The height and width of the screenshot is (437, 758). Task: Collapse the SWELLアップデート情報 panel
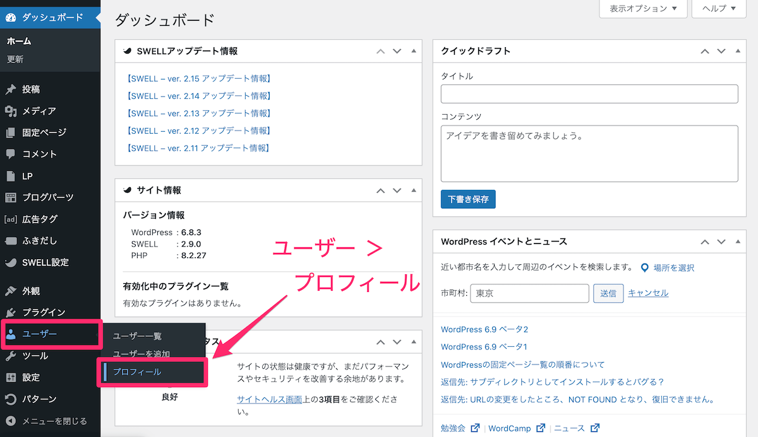[x=414, y=51]
